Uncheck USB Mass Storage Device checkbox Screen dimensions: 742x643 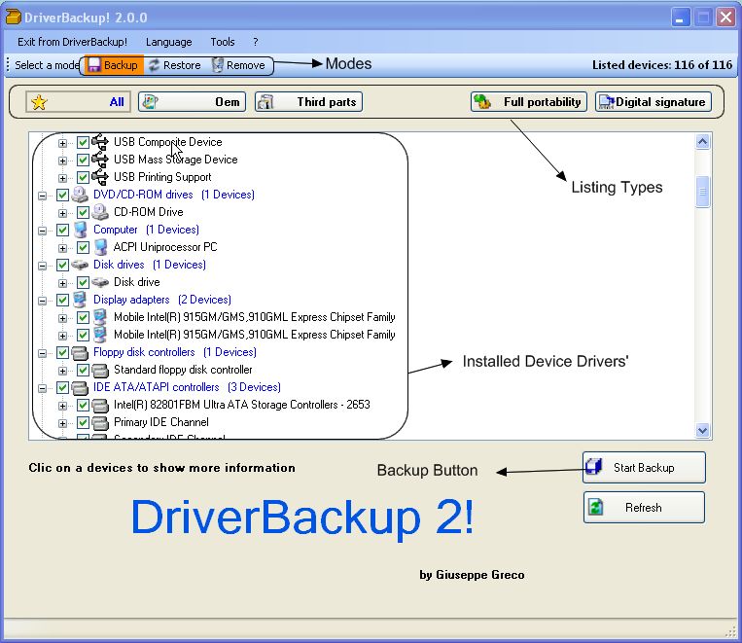coord(83,160)
